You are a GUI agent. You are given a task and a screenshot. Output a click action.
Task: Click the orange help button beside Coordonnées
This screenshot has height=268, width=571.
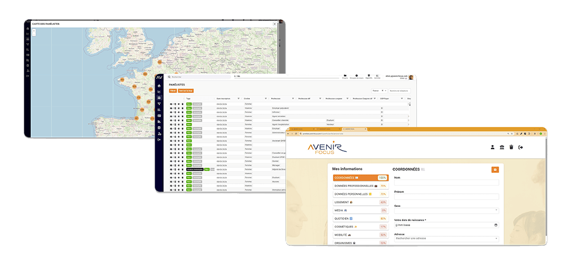tap(495, 169)
